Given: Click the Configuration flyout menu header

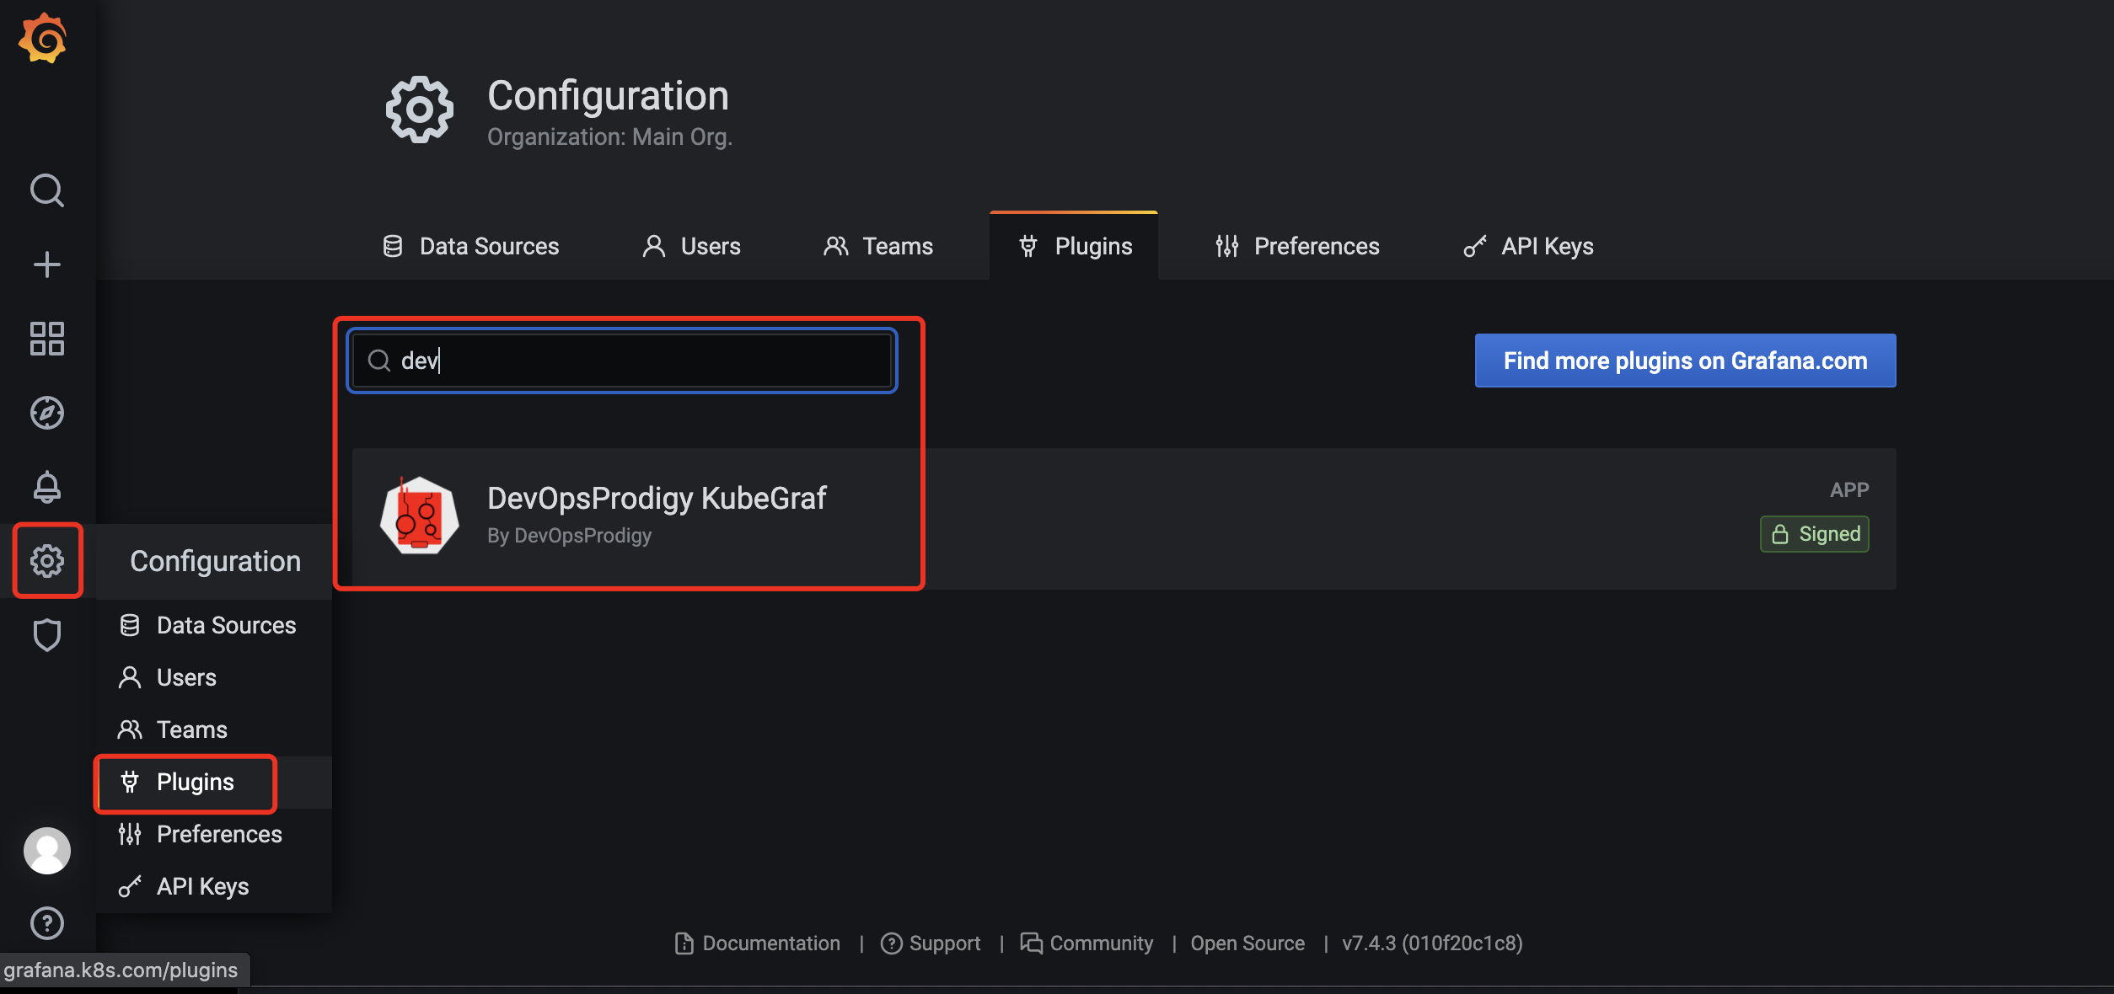Looking at the screenshot, I should [215, 561].
